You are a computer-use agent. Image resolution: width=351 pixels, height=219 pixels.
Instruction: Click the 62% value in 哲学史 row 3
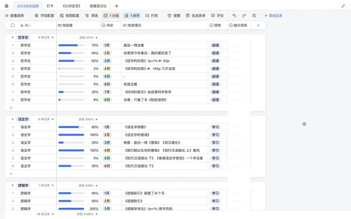point(95,61)
